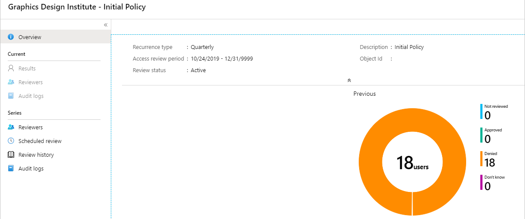The width and height of the screenshot is (525, 219).
Task: Click the Series section Audit logs icon
Action: [x=11, y=168]
